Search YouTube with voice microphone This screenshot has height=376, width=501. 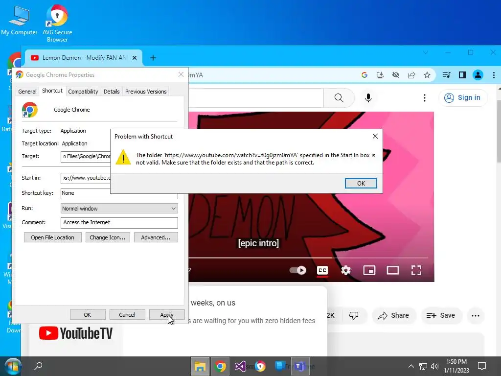[x=368, y=98]
